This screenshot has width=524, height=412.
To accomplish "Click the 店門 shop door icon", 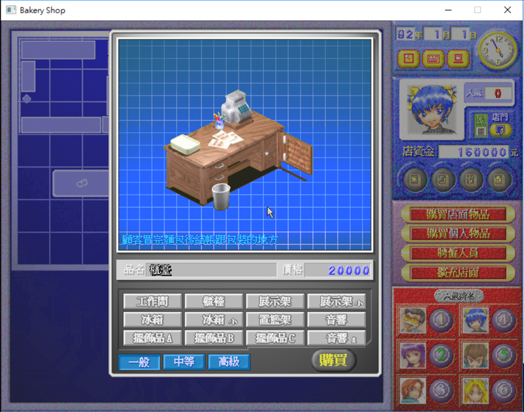I will click(x=500, y=127).
